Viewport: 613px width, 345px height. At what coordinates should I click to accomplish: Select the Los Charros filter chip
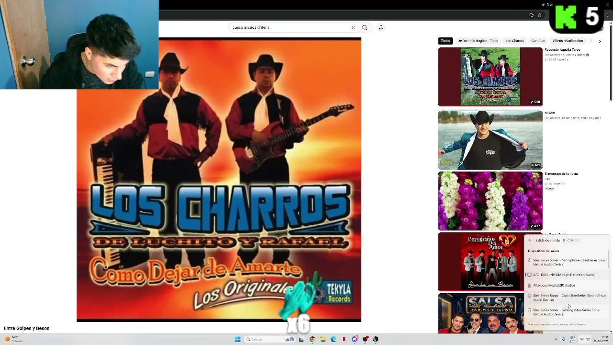tap(515, 41)
